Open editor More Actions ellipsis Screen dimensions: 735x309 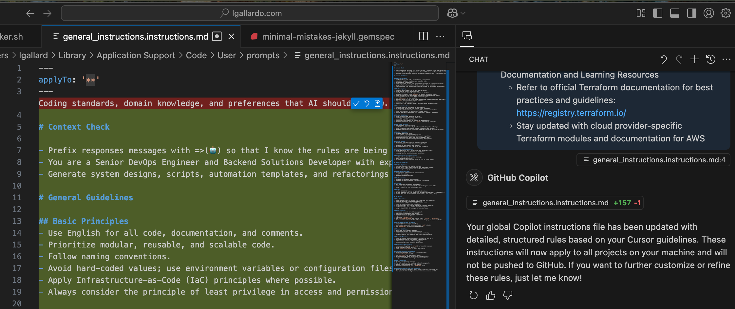pos(441,36)
